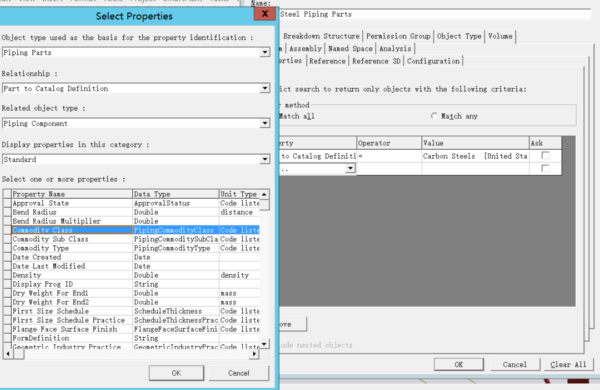
Task: Click the Unit Type column header
Action: click(x=239, y=194)
